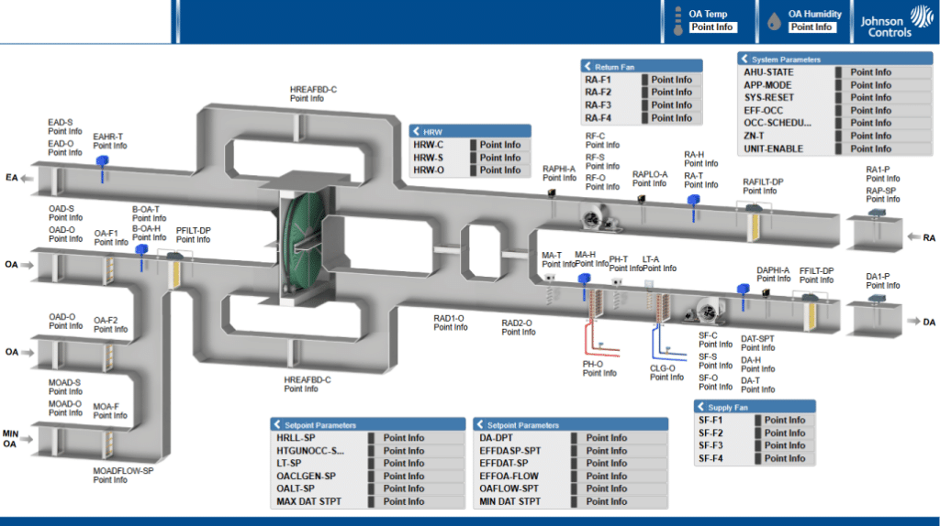Click the DAT-SPT Point Info link
The image size is (940, 526).
coord(757,347)
